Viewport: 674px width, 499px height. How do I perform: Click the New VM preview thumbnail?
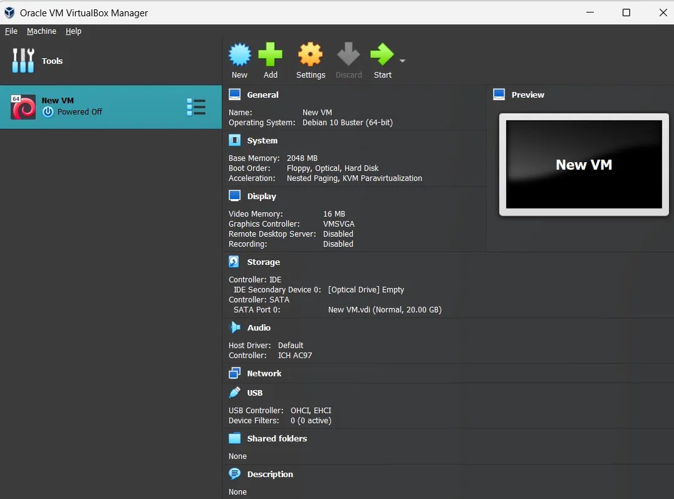584,165
